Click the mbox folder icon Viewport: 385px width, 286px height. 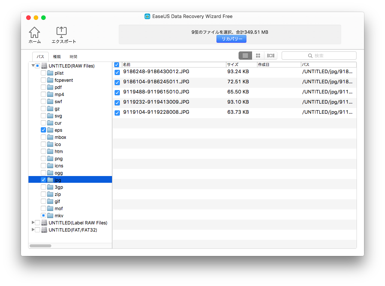point(50,137)
